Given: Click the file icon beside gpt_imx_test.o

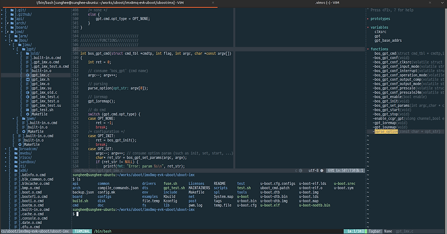Looking at the screenshot, I should pos(27,101).
